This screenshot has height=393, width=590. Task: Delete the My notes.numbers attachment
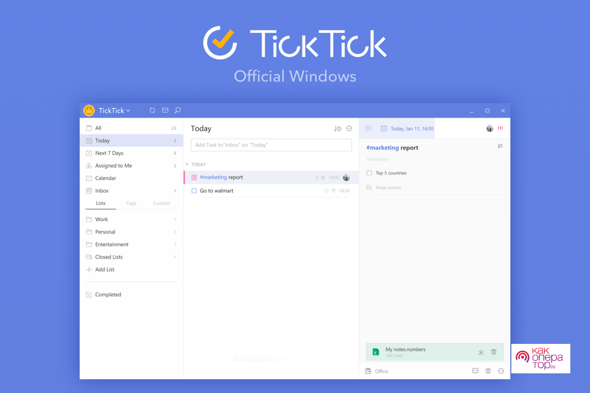coord(494,352)
